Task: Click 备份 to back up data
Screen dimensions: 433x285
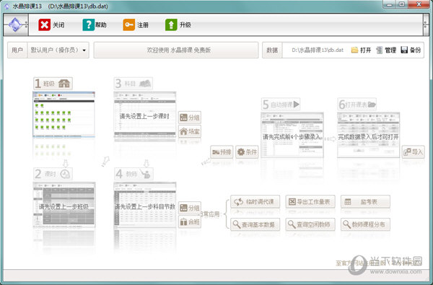Action: pos(411,50)
